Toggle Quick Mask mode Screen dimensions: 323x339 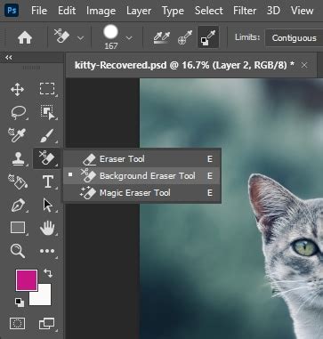(x=17, y=324)
